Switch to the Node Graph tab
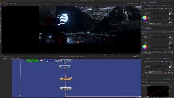Image resolution: width=174 pixels, height=98 pixels. pyautogui.click(x=5, y=59)
